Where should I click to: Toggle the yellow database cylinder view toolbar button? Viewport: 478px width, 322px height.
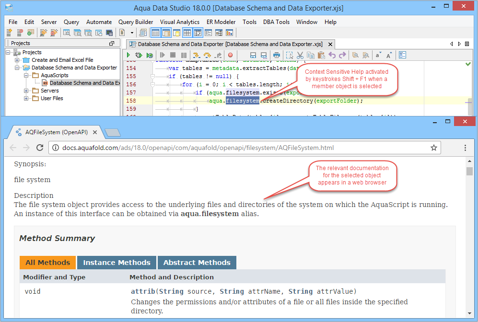pos(176,33)
